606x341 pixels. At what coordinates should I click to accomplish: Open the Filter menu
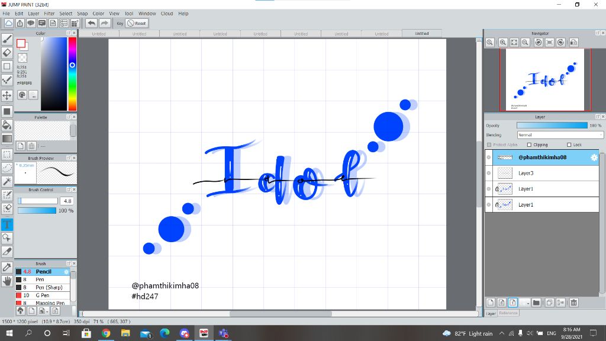[50, 14]
